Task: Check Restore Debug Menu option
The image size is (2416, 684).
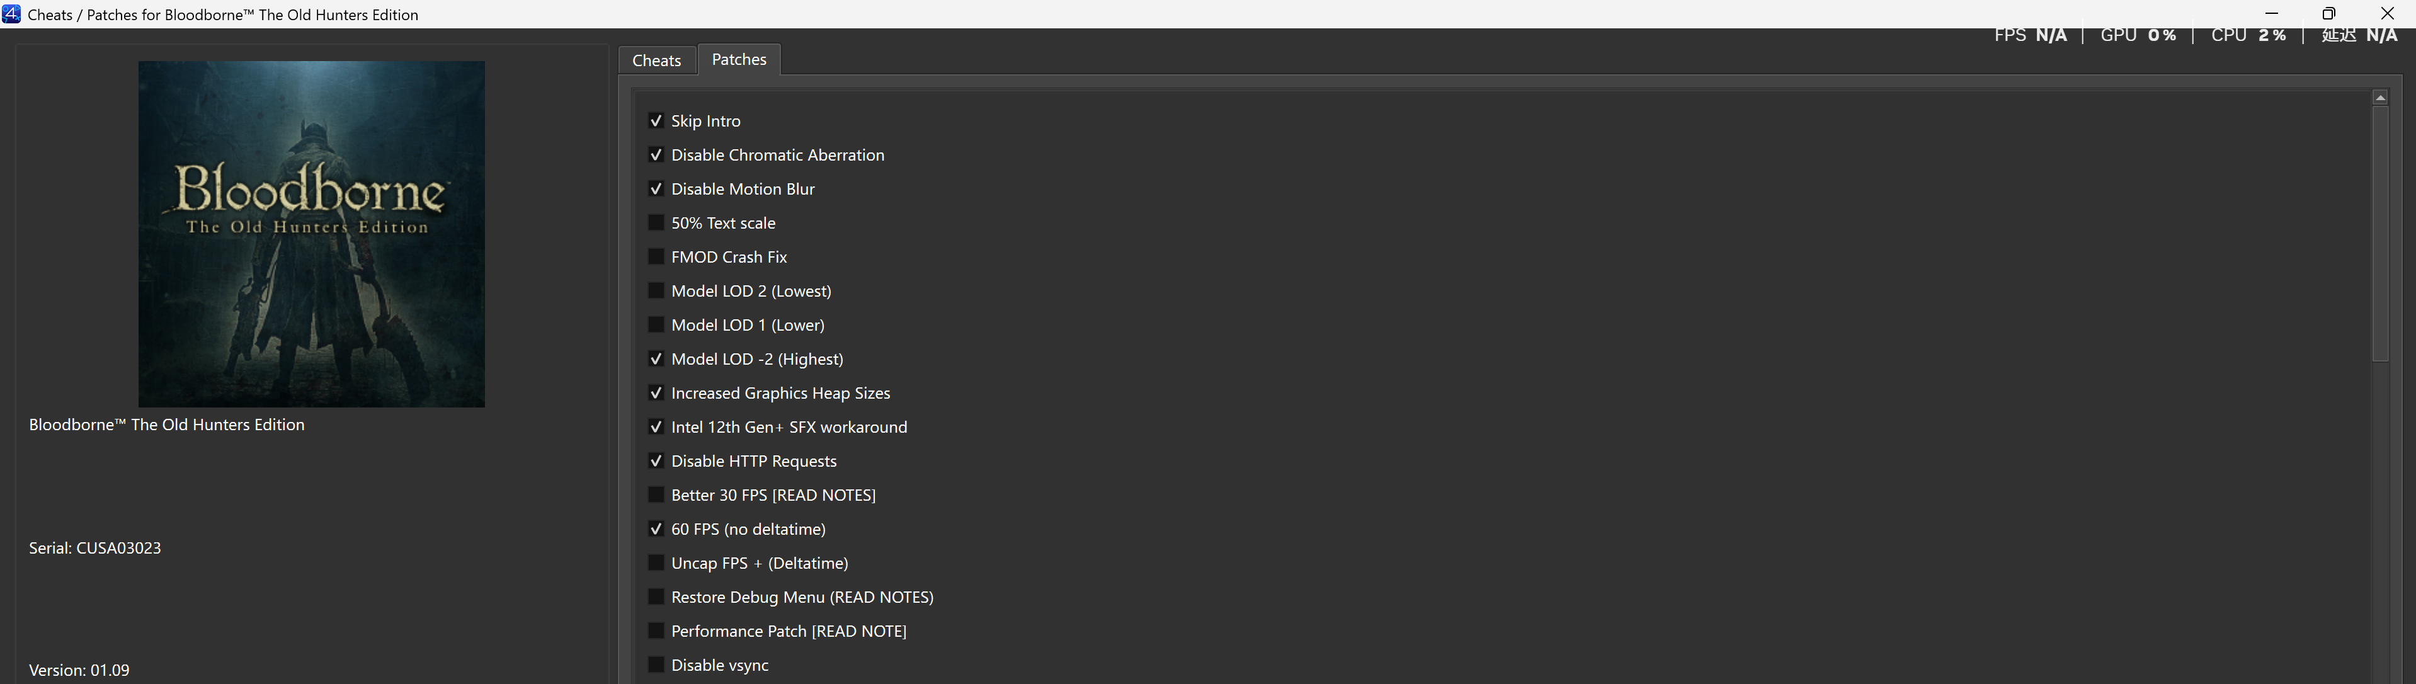Action: pos(656,596)
